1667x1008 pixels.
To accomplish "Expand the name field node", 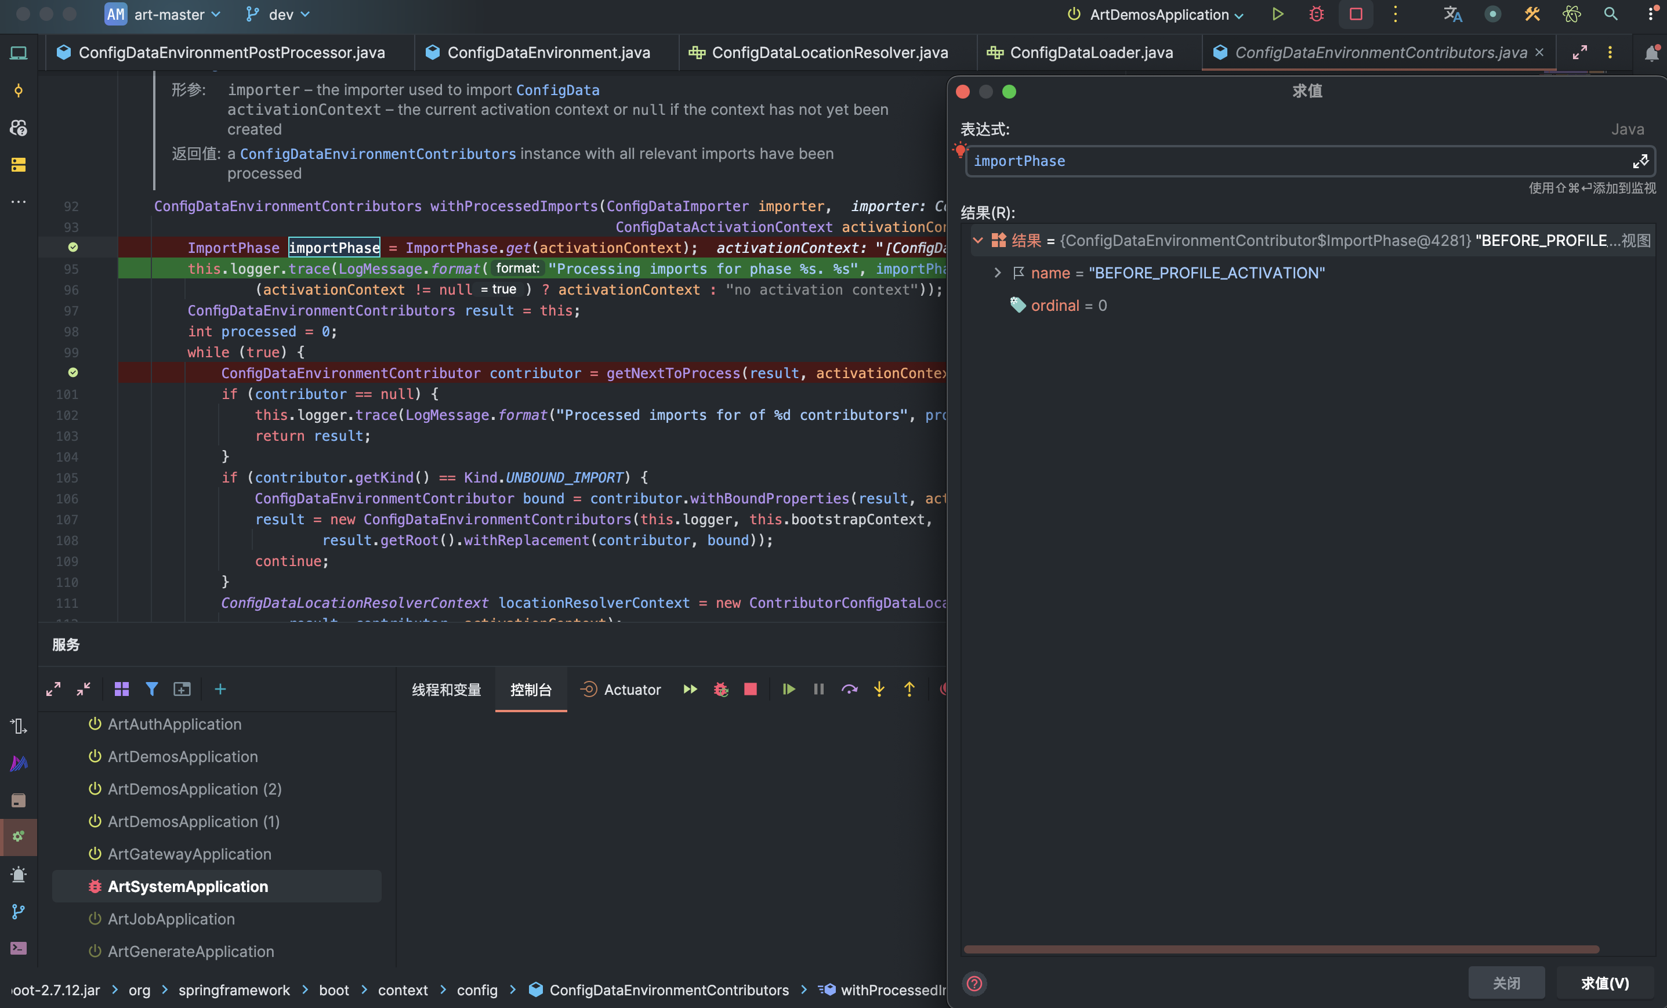I will [x=997, y=273].
